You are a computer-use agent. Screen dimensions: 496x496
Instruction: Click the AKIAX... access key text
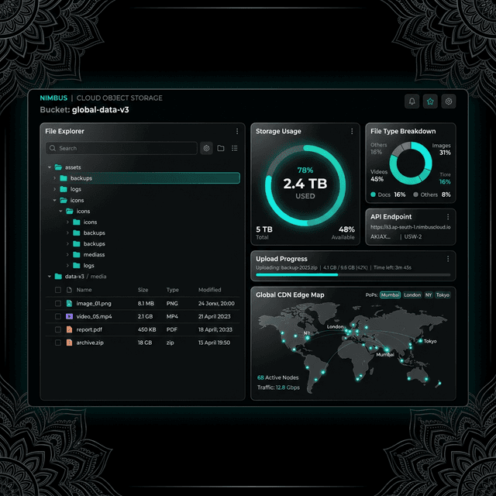click(381, 236)
